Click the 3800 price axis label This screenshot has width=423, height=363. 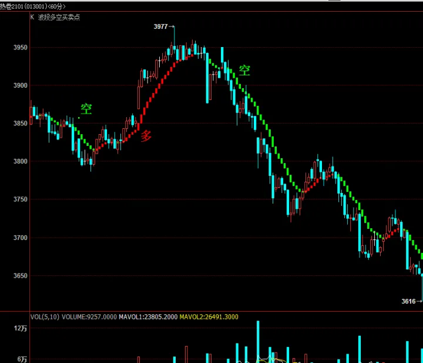coord(20,161)
